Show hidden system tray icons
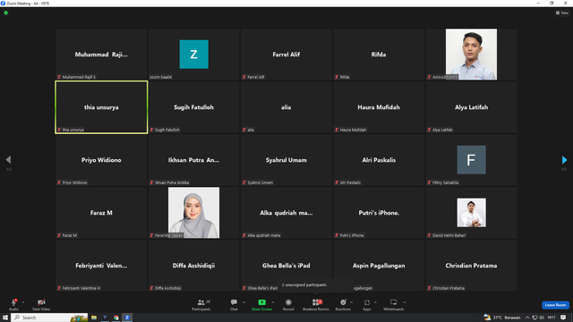 527,318
